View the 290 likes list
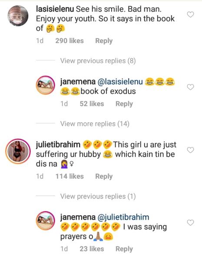The height and width of the screenshot is (257, 202). (70, 40)
